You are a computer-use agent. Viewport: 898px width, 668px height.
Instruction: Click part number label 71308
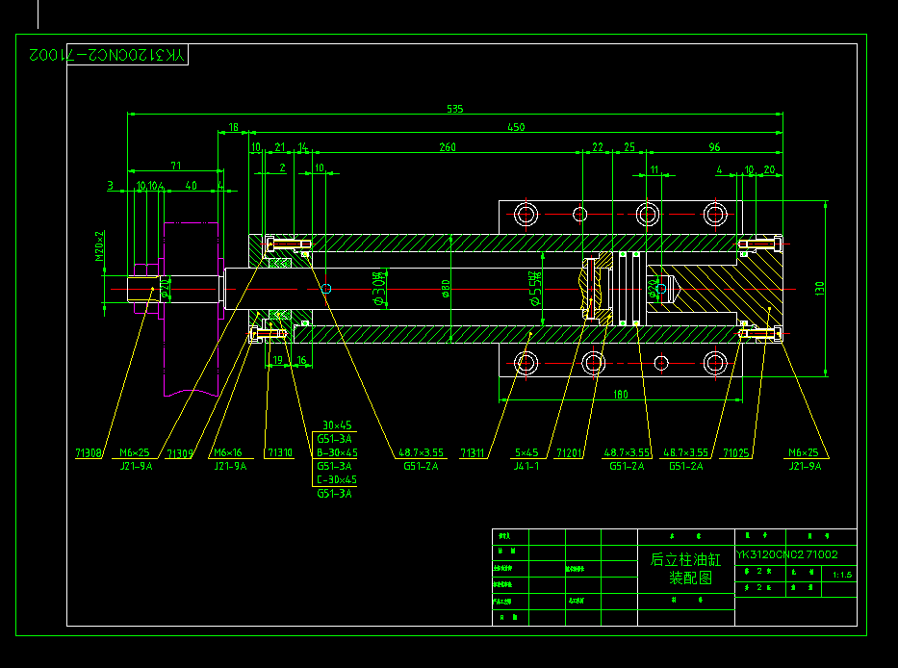click(89, 452)
